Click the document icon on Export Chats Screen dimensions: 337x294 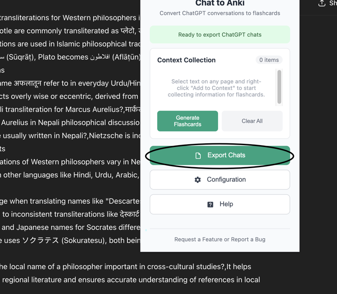click(198, 155)
